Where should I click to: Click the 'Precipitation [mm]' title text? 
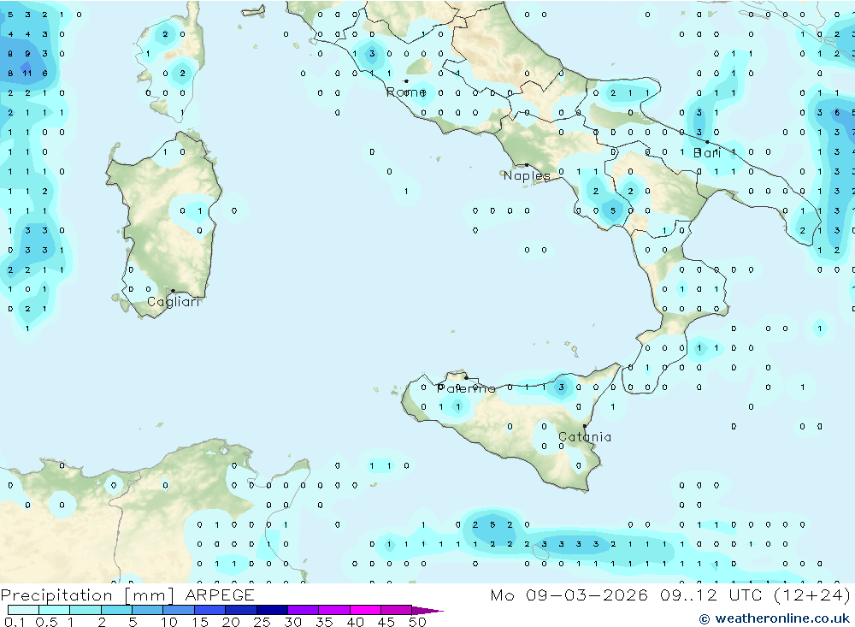pos(87,594)
